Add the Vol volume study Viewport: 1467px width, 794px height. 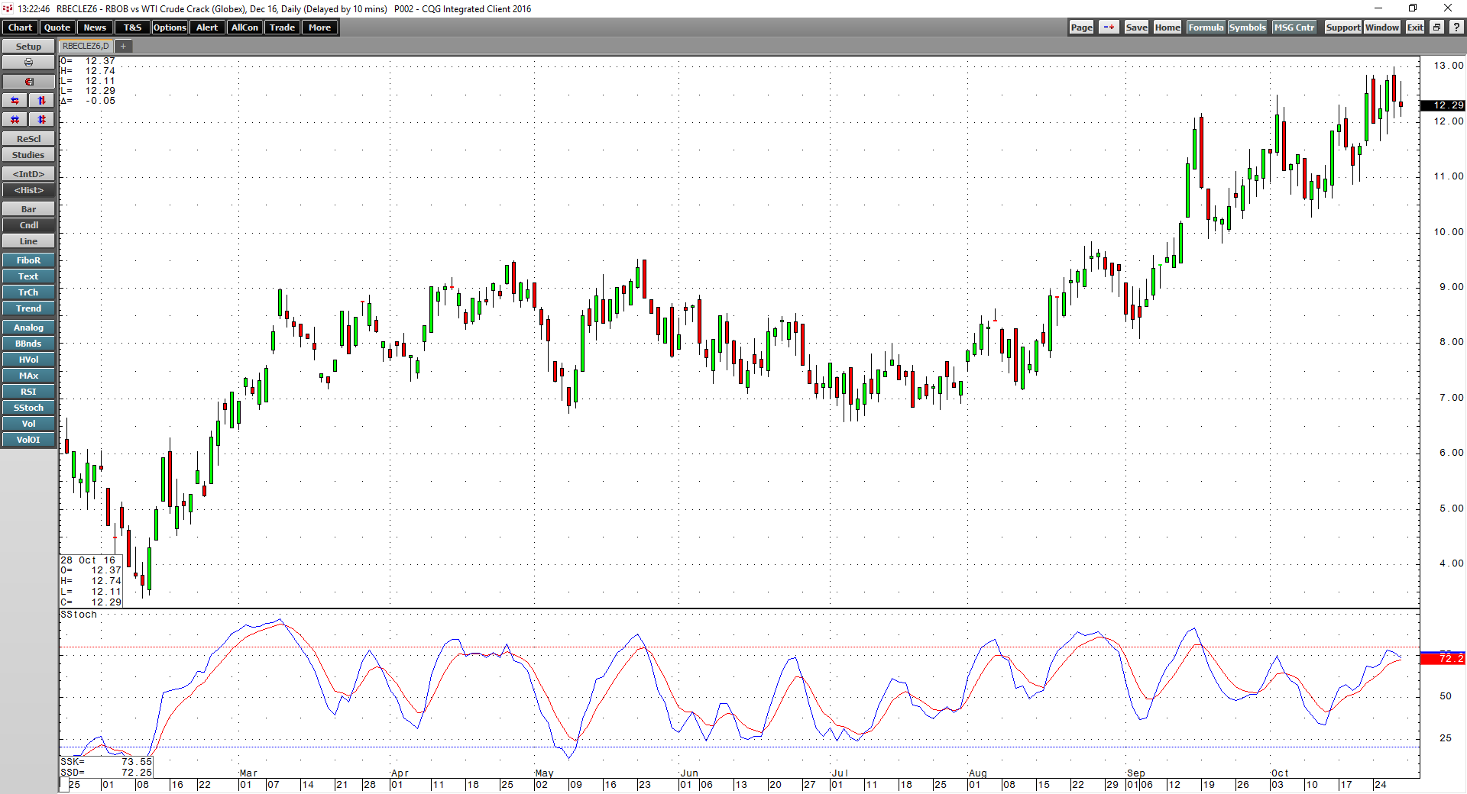(x=28, y=424)
